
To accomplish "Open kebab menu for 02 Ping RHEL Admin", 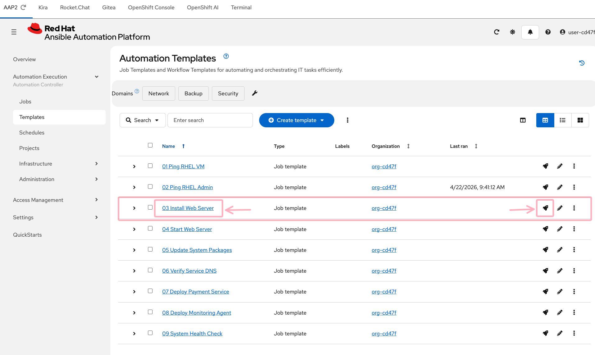I will coord(574,187).
